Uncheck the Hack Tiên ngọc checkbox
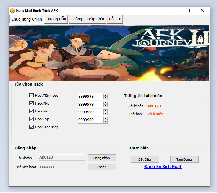217x193 pixels. pyautogui.click(x=31, y=95)
